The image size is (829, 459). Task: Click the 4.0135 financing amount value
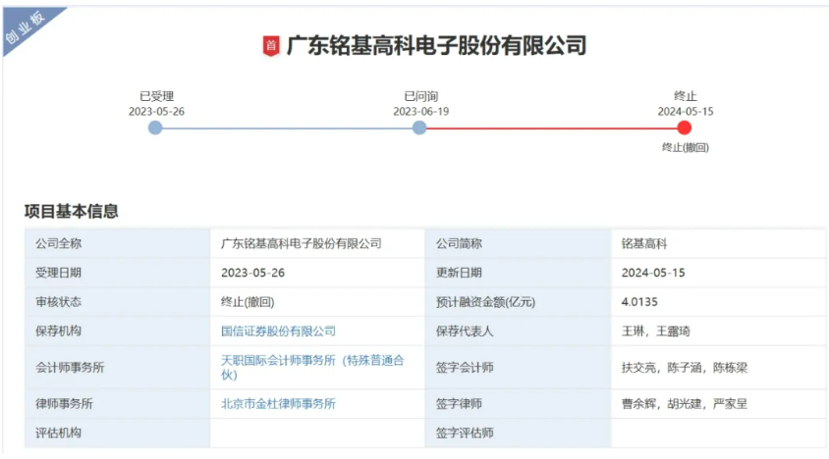click(x=639, y=302)
